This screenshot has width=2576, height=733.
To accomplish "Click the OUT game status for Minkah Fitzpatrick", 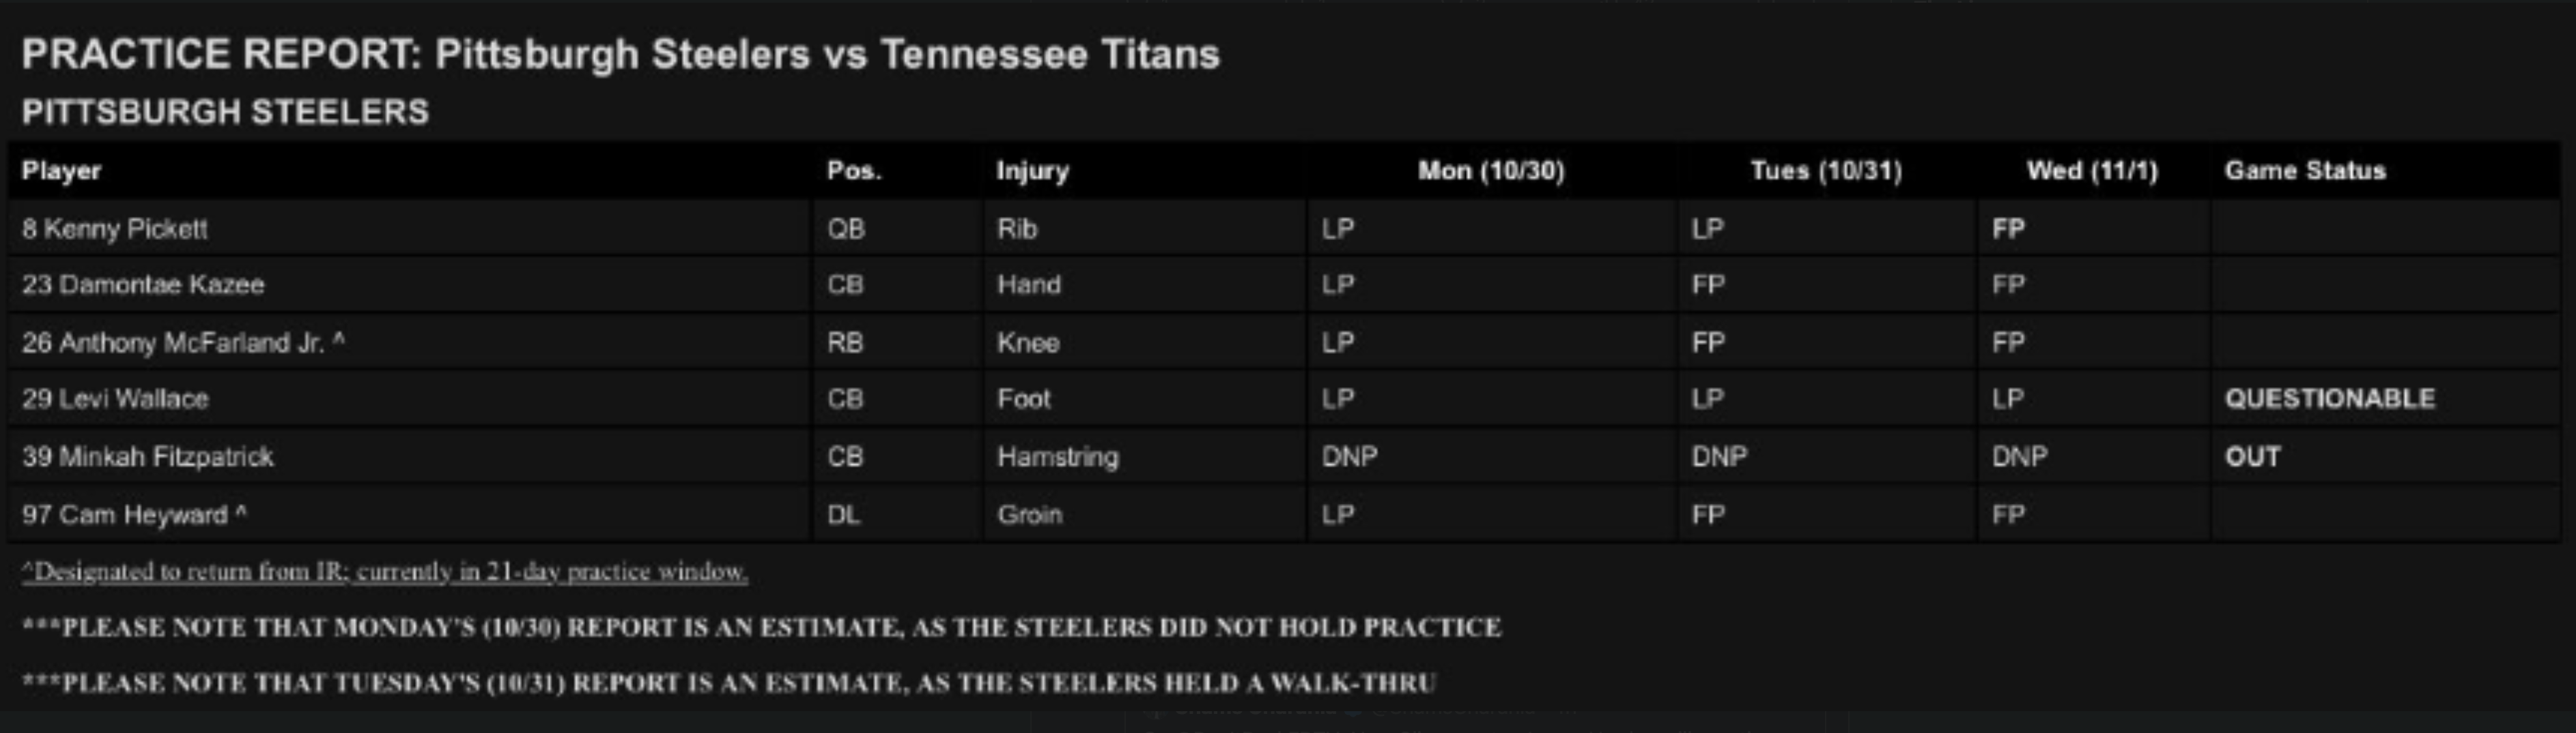I will click(x=2253, y=456).
